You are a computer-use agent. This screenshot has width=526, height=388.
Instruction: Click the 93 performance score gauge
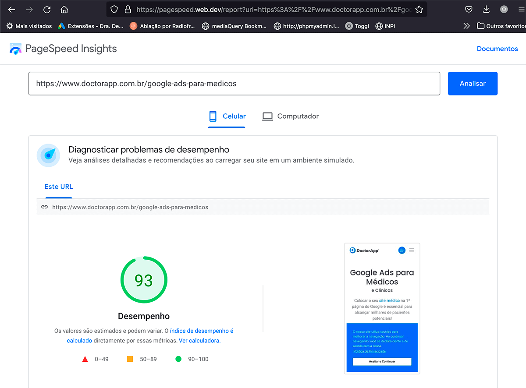[x=144, y=280]
